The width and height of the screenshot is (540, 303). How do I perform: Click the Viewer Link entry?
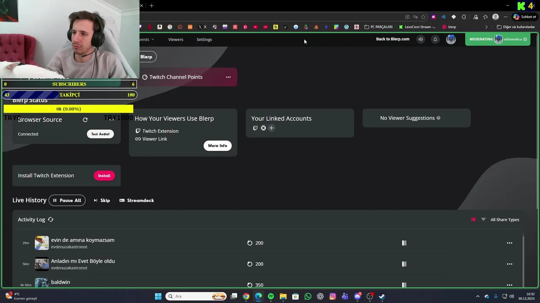[151, 139]
